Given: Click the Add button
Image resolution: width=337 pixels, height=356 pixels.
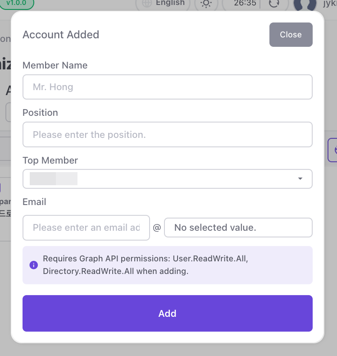Looking at the screenshot, I should click(167, 313).
